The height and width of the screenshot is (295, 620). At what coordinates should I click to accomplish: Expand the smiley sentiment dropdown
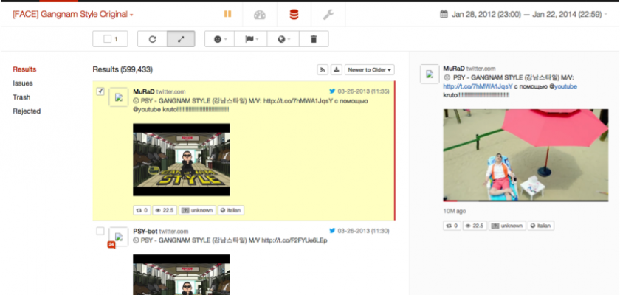click(220, 39)
